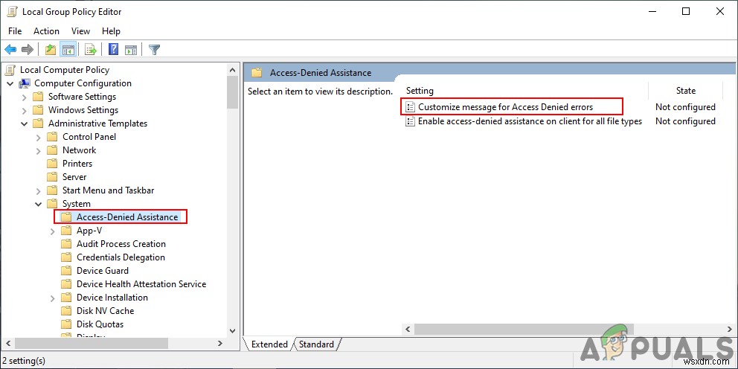Open the File menu
738x369 pixels.
point(15,31)
